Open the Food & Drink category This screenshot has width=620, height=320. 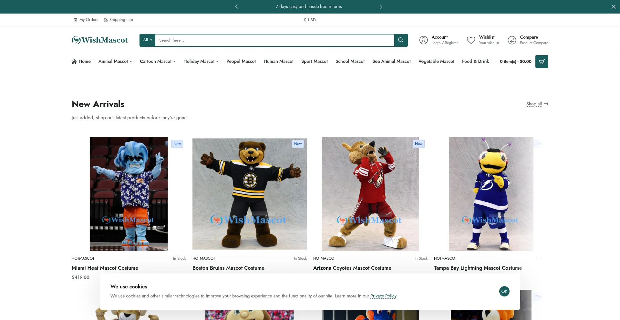475,62
